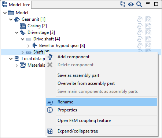Click the Expand/collapse tree icon
Viewport: 162px width, 138px height.
point(50,131)
